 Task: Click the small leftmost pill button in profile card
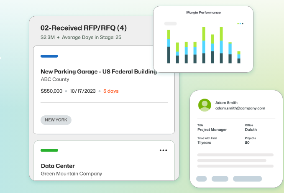click(202, 179)
